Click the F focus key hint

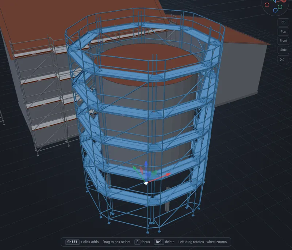coord(137,242)
